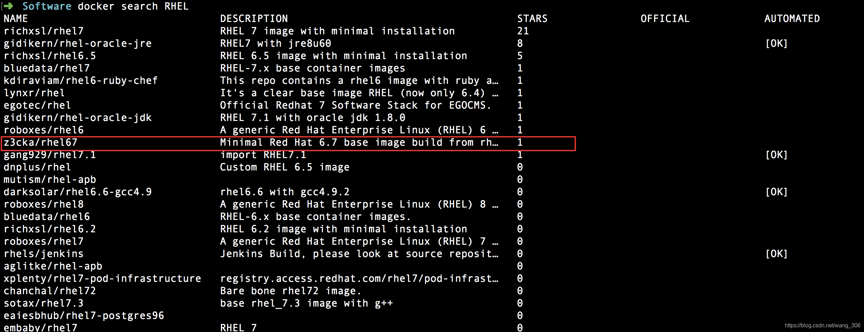Screen dimensions: 864x332
Task: Select the mutism/rhel-apb image name
Action: pyautogui.click(x=50, y=179)
